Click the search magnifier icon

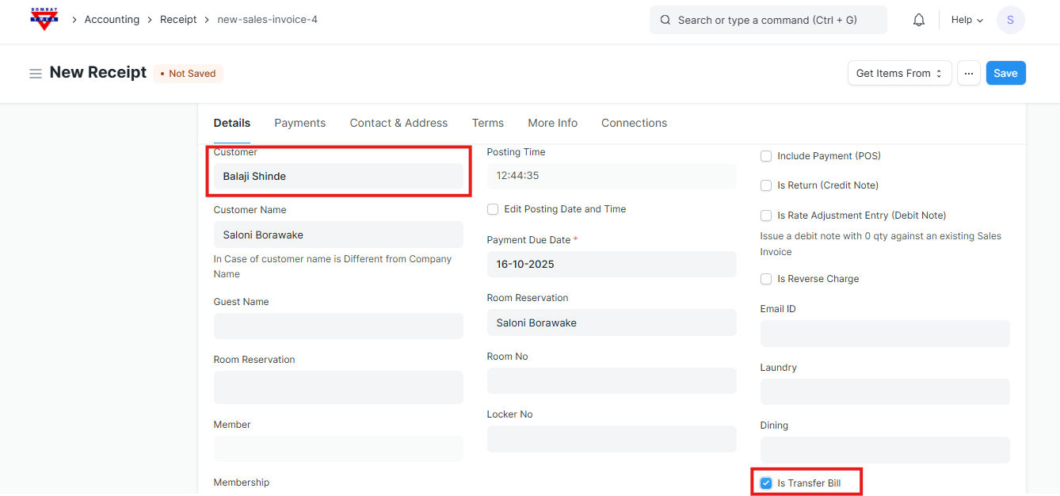[665, 20]
